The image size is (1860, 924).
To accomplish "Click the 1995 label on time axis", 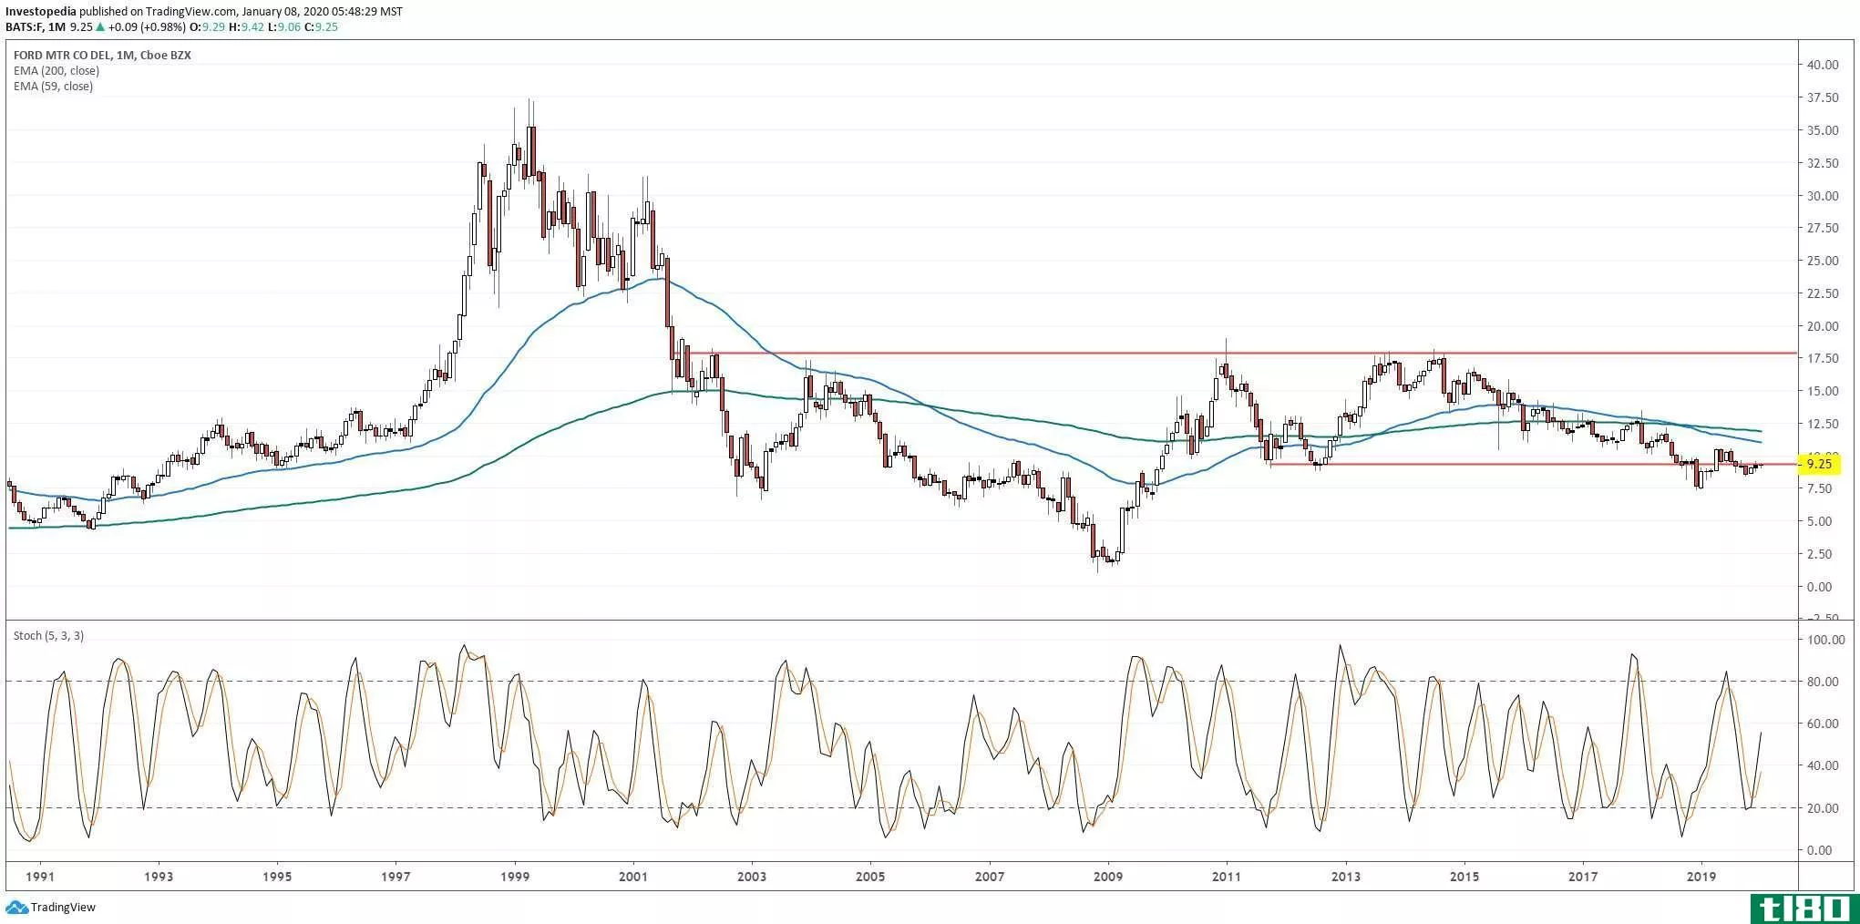I will [x=277, y=877].
